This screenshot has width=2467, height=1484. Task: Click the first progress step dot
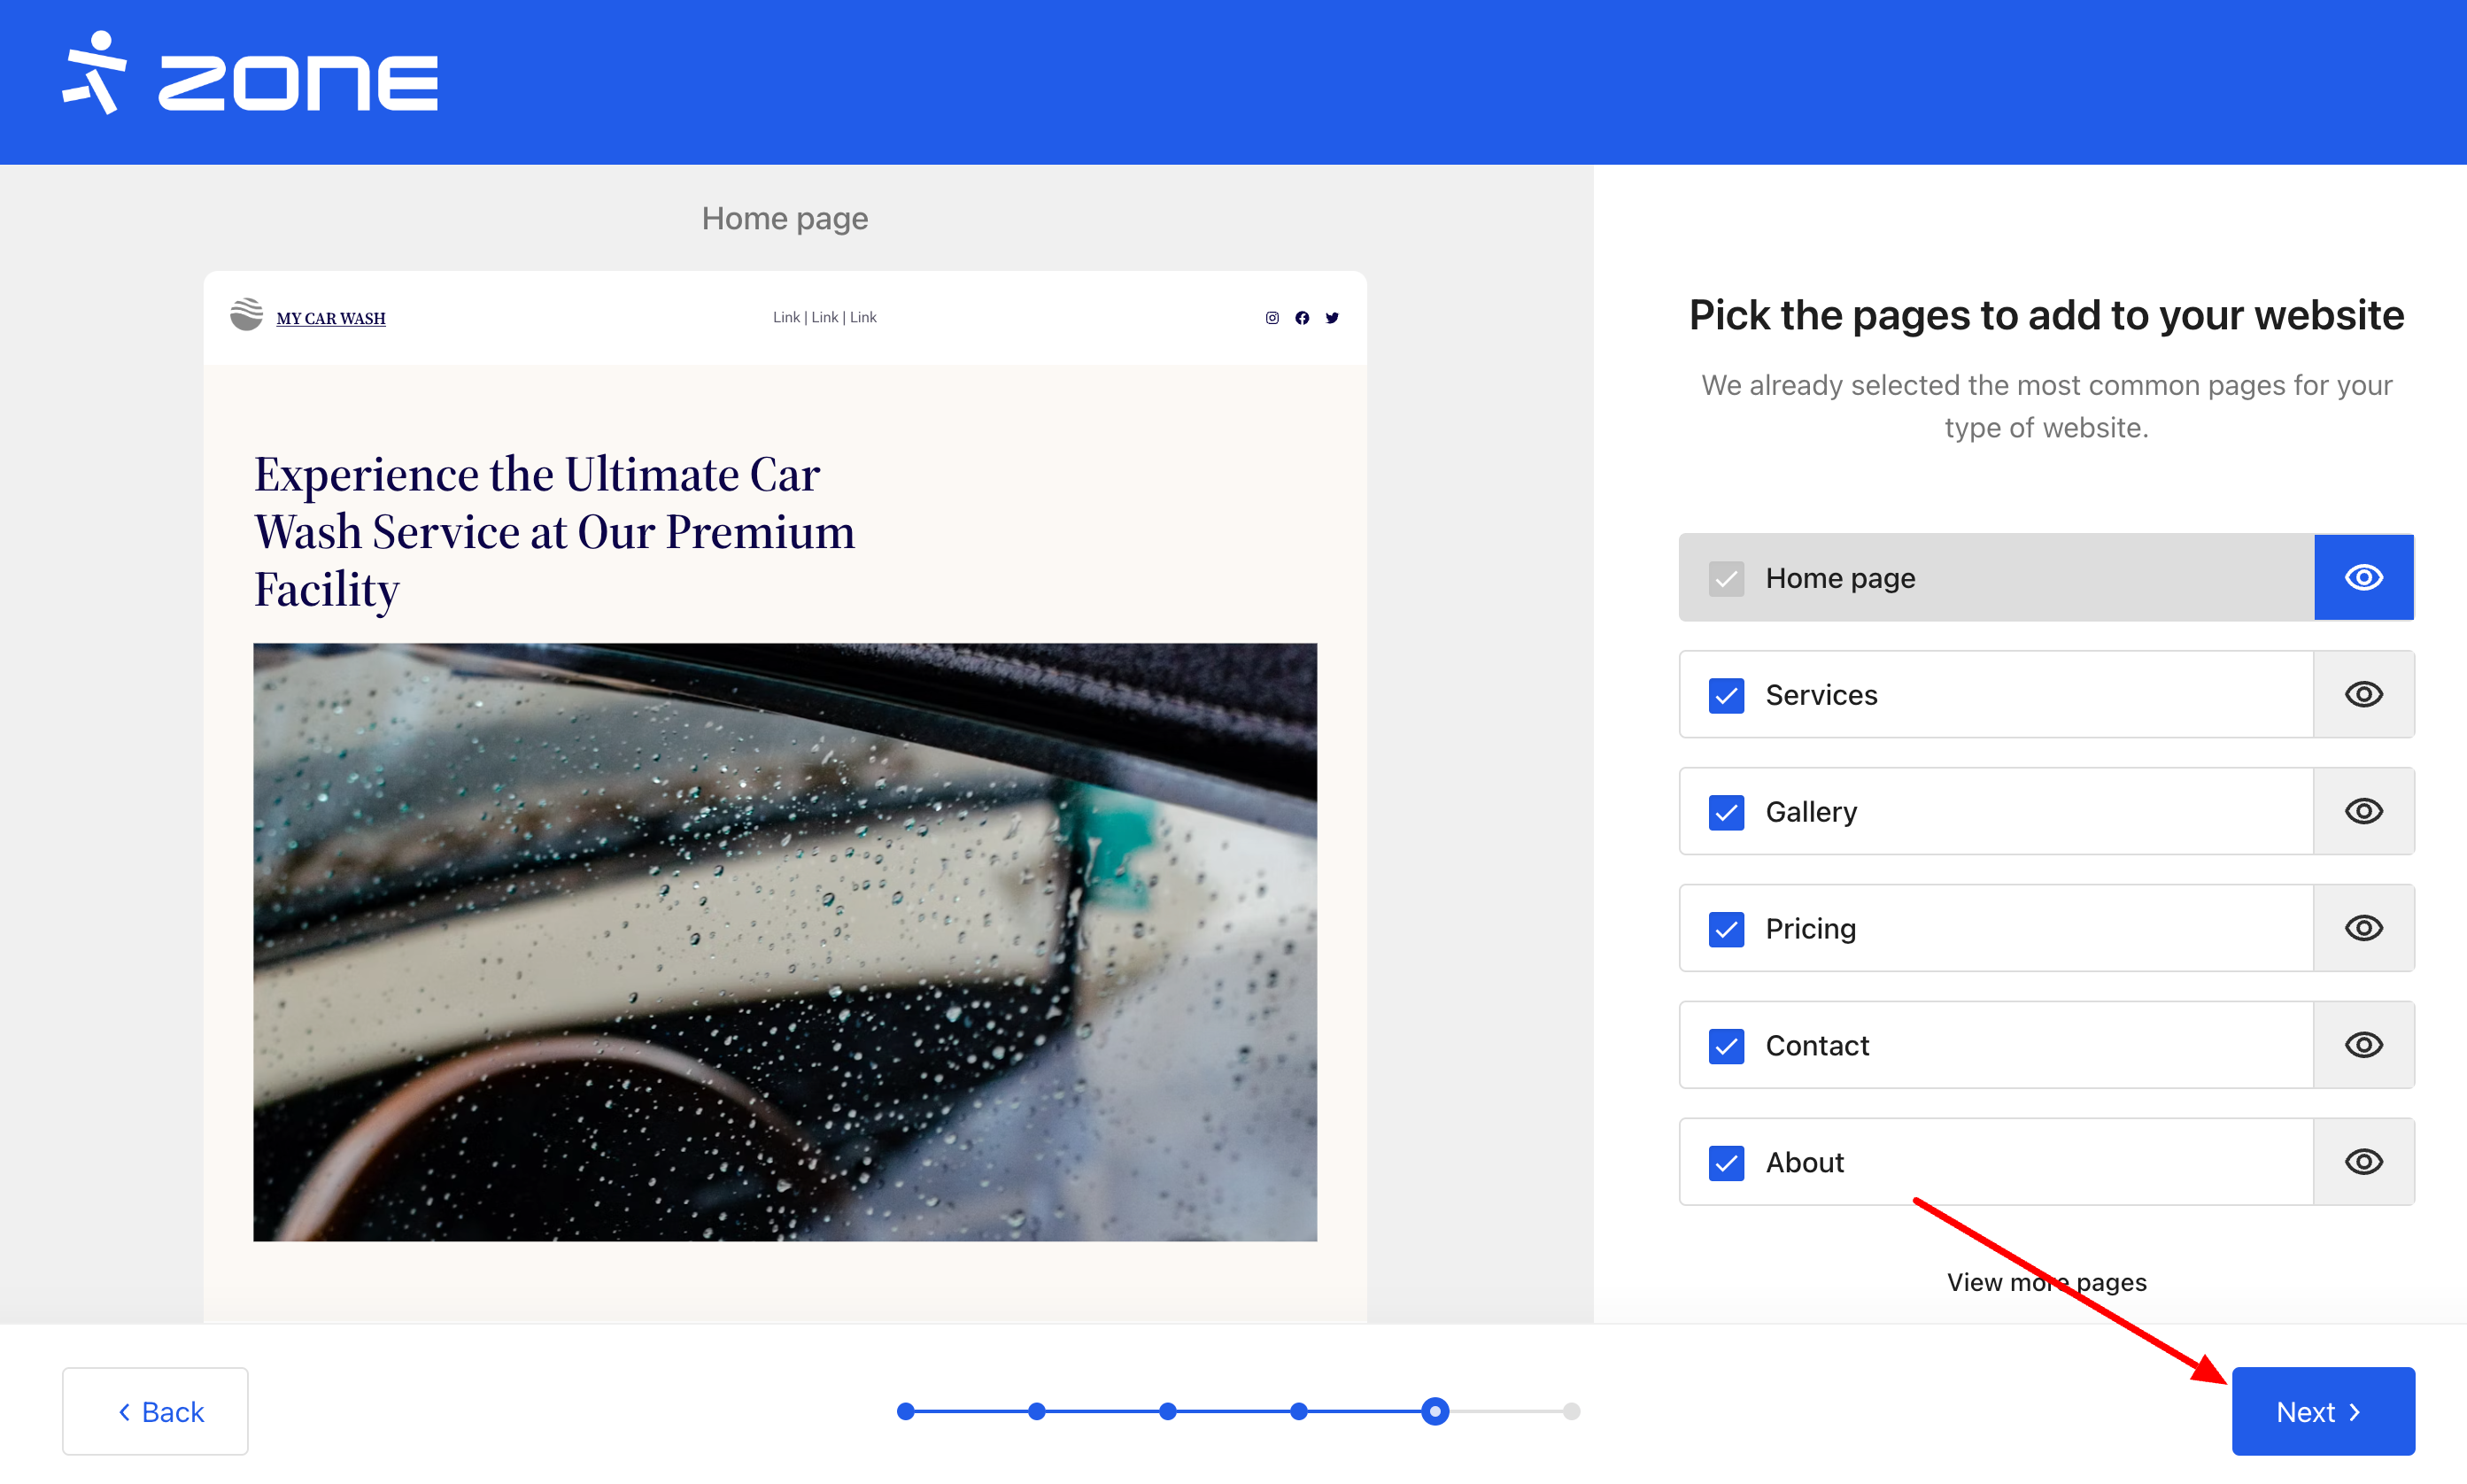coord(906,1412)
